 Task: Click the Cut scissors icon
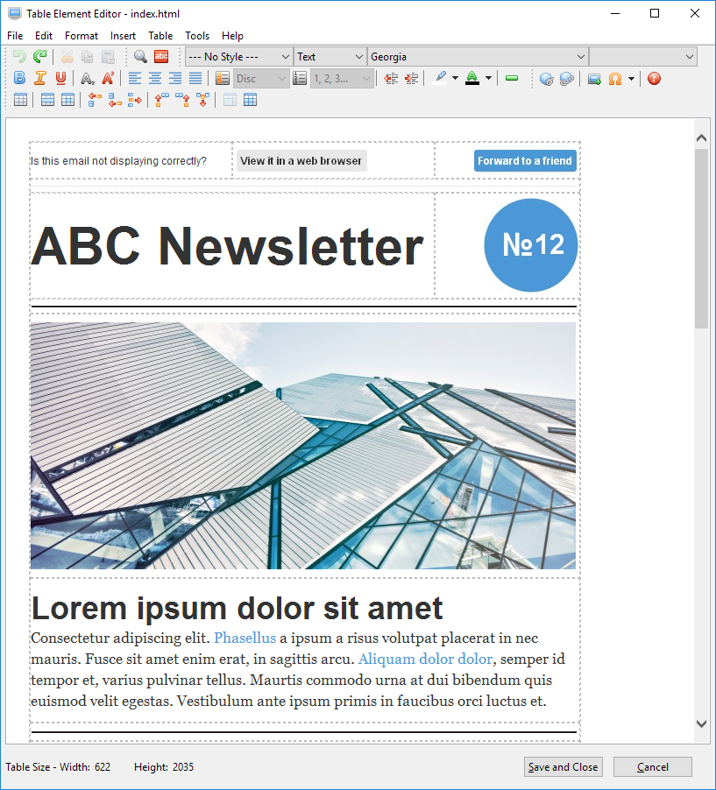coord(67,56)
